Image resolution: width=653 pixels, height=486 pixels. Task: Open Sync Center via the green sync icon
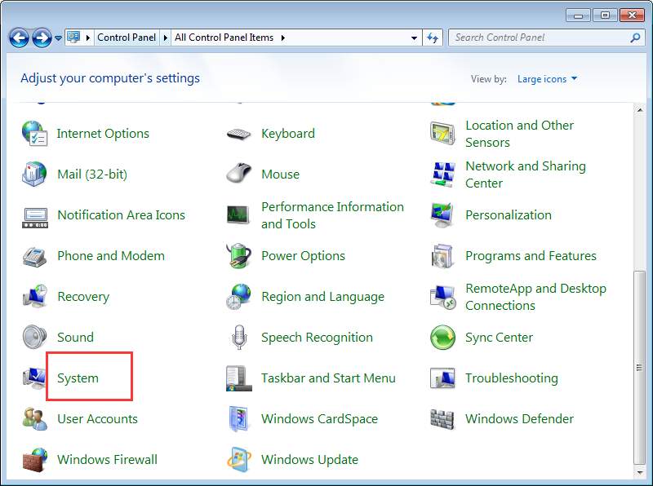442,337
